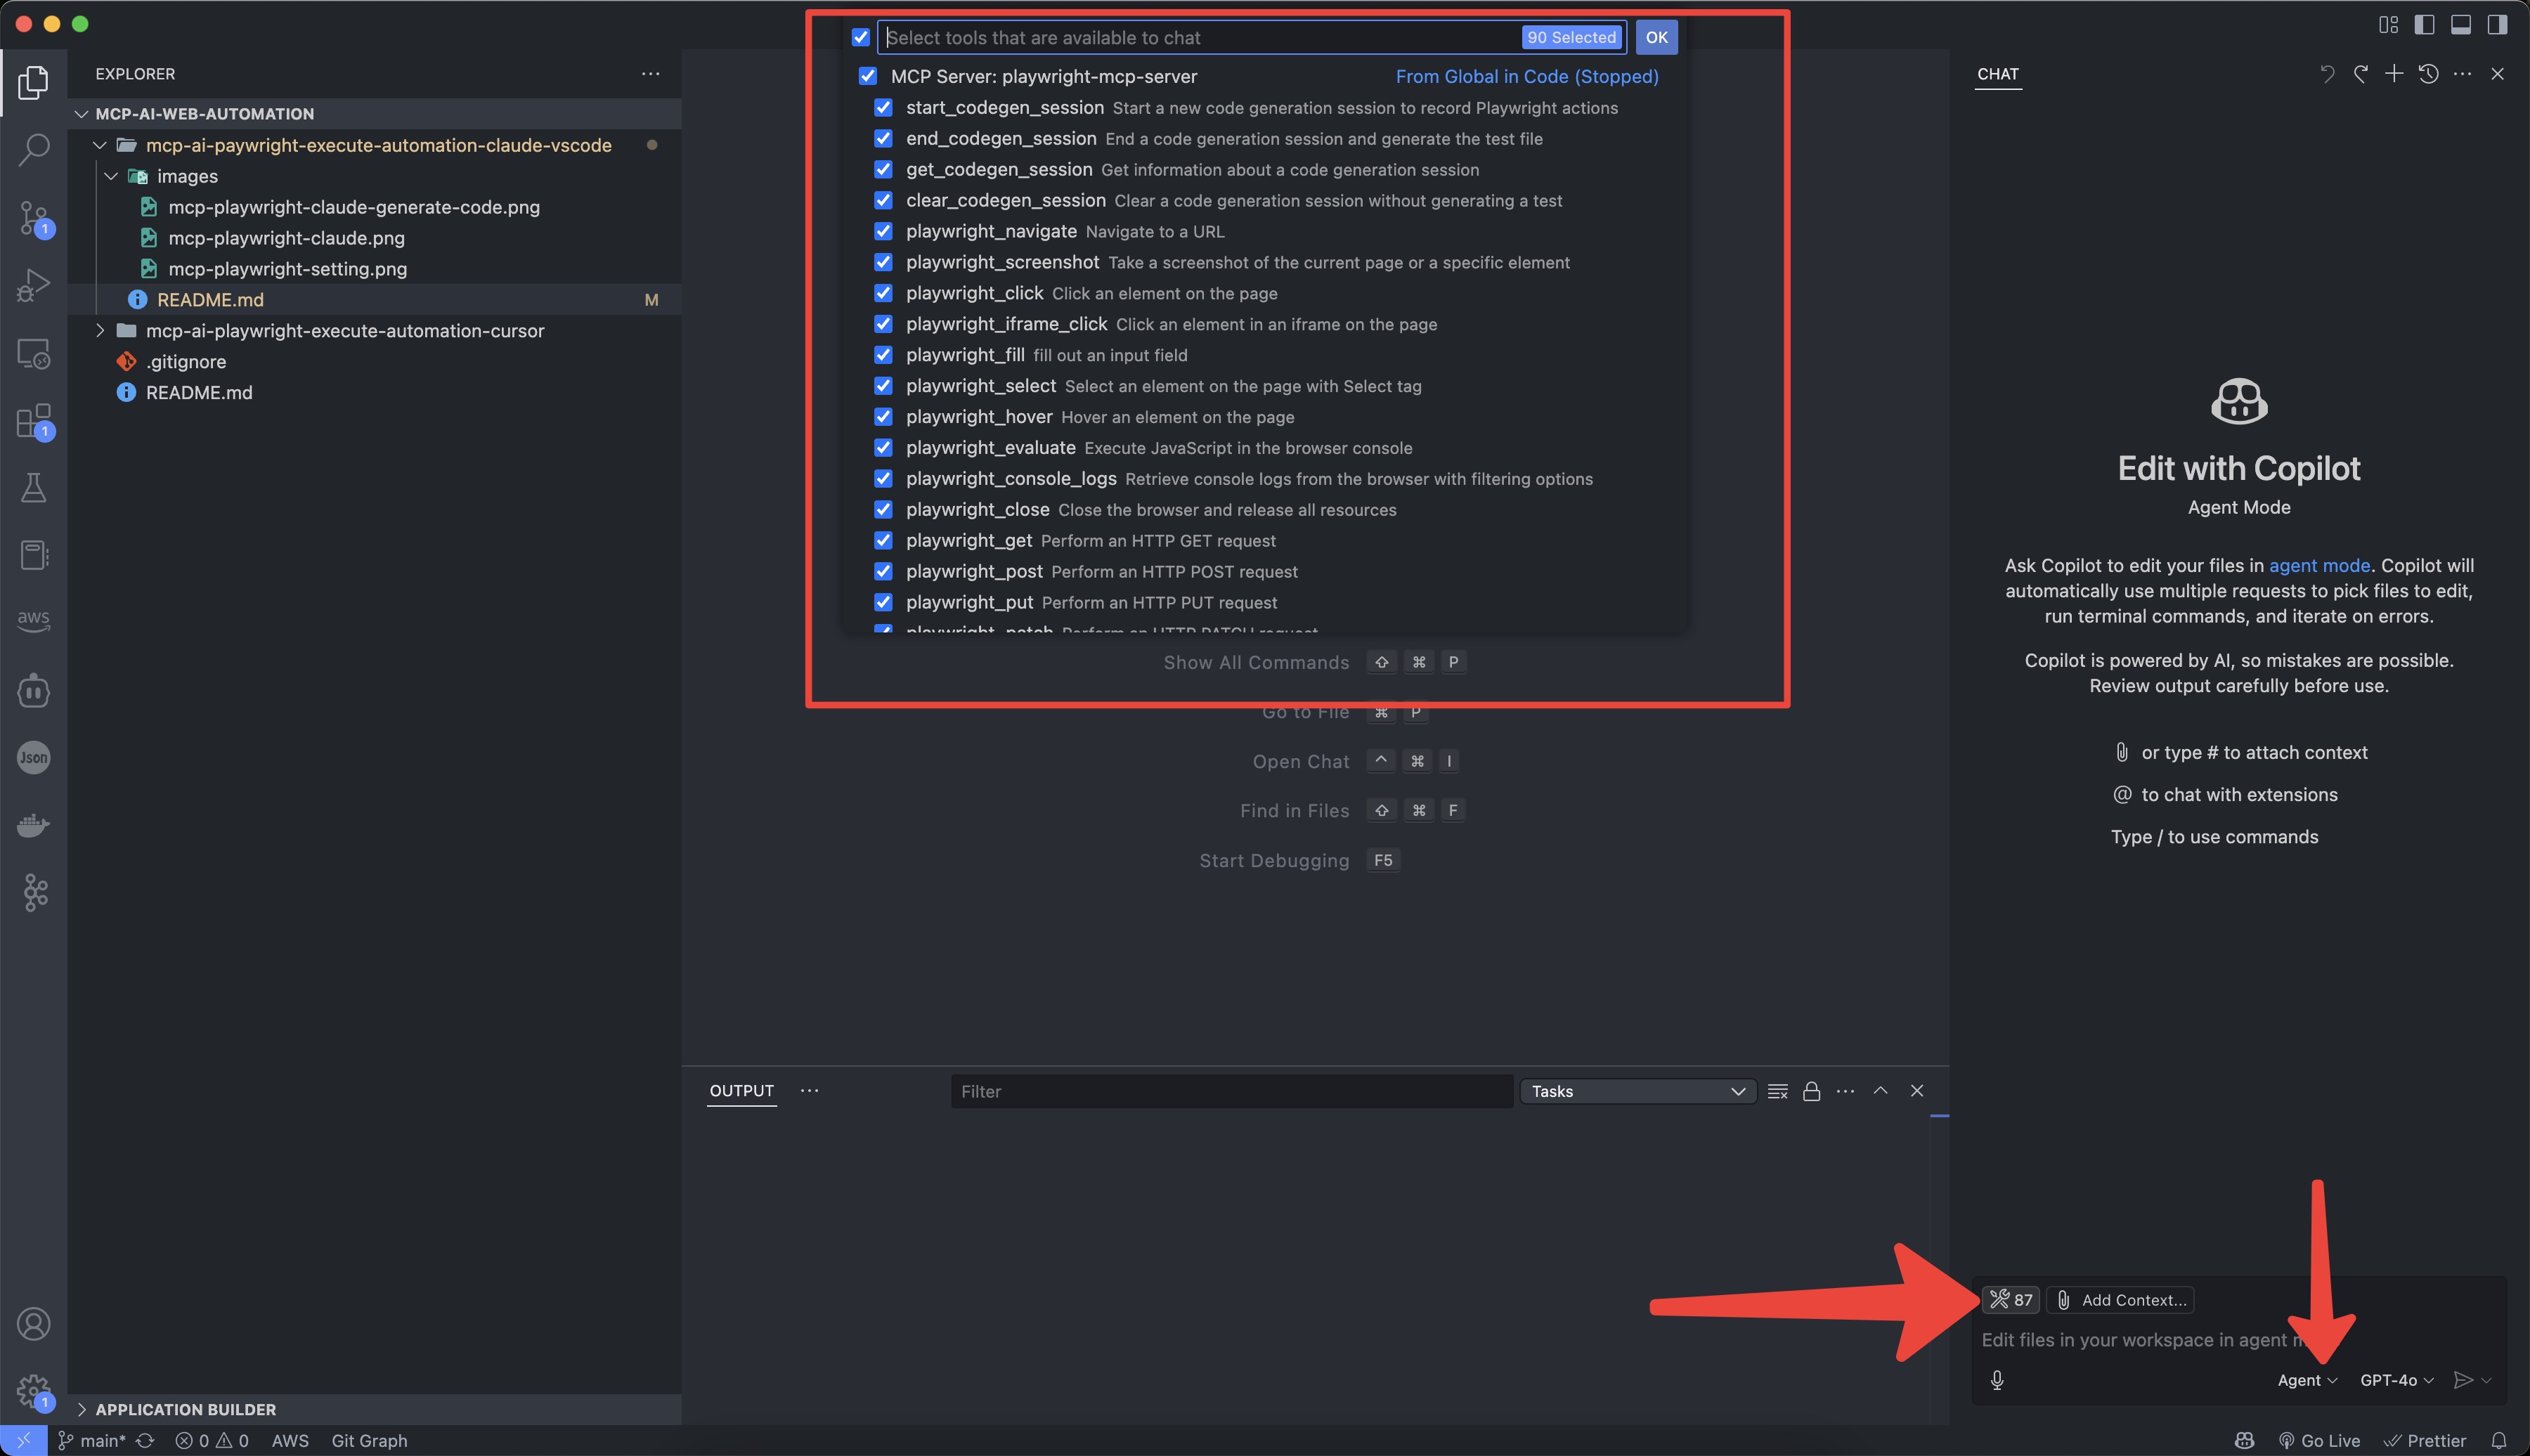Image resolution: width=2530 pixels, height=1456 pixels.
Task: Collapse the claude-vscode project folder
Action: (x=100, y=145)
